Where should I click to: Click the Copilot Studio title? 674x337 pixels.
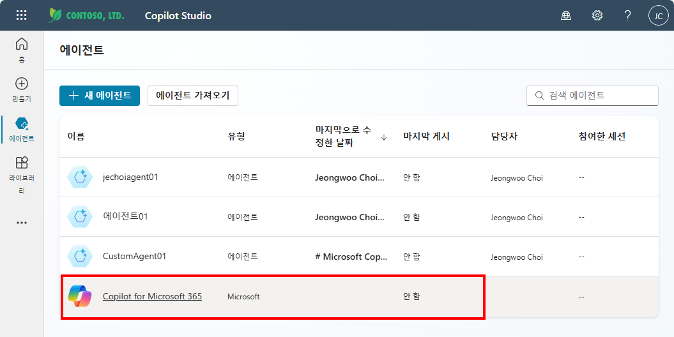[178, 16]
